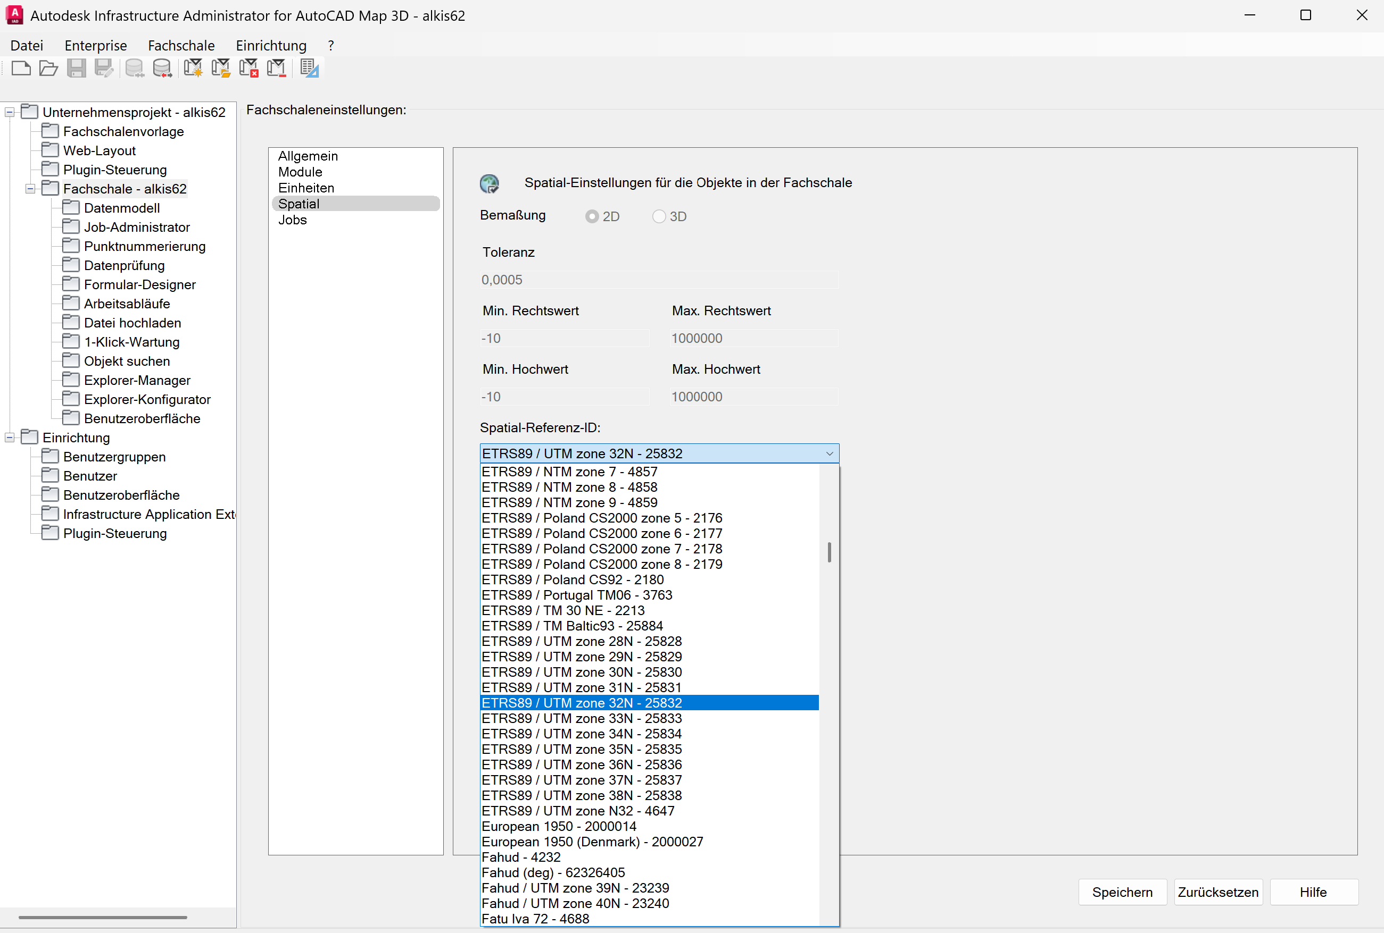Click the Fachschale icon with red X

pyautogui.click(x=248, y=69)
